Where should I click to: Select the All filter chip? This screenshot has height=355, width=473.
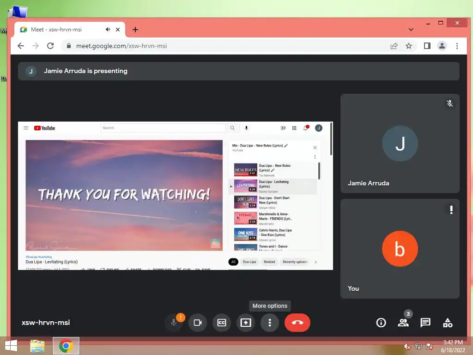click(x=233, y=262)
